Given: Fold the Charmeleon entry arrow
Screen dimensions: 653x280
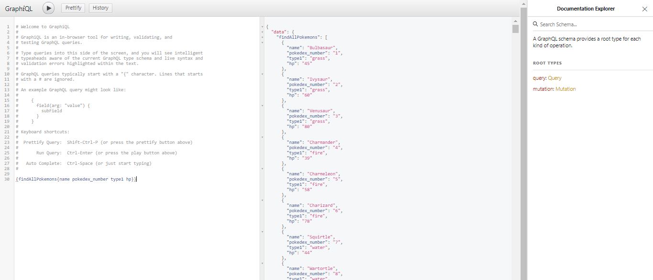Looking at the screenshot, I should [262, 169].
